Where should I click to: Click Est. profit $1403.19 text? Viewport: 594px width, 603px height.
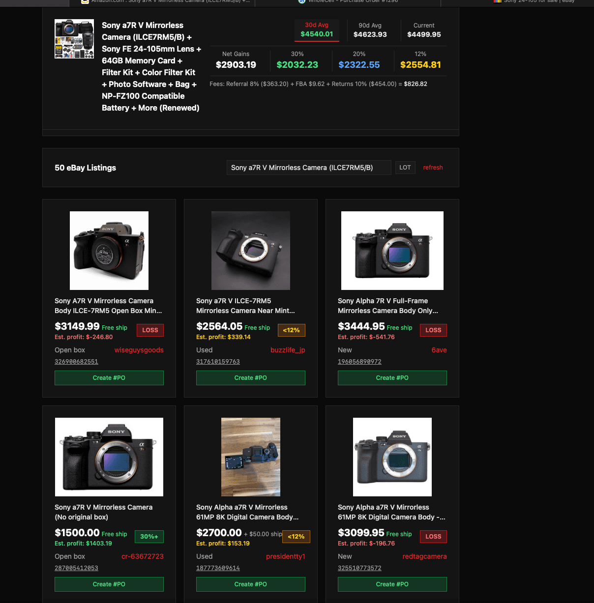point(83,544)
